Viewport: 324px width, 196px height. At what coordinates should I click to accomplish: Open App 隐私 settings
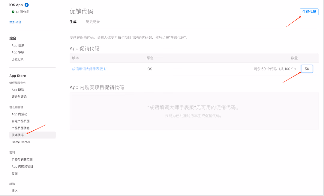pos(18,90)
